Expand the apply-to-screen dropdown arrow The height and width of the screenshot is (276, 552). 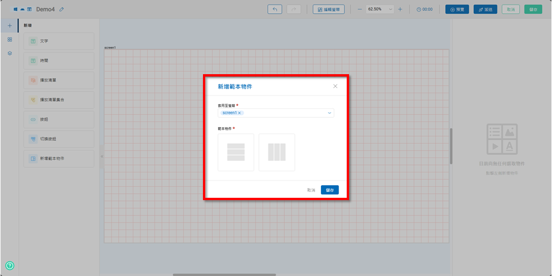tap(329, 113)
